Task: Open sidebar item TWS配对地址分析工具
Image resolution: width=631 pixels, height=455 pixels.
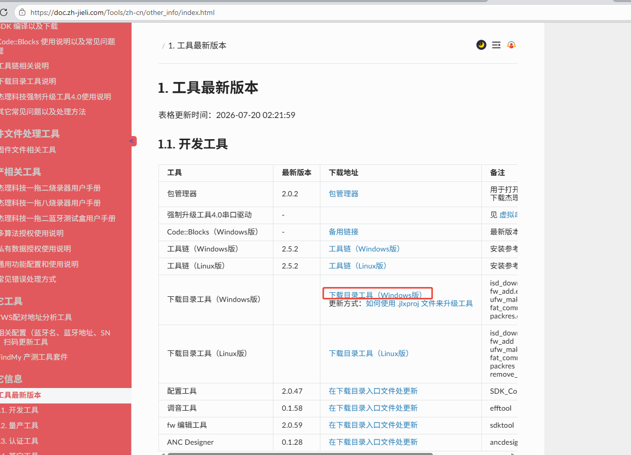Action: point(36,317)
